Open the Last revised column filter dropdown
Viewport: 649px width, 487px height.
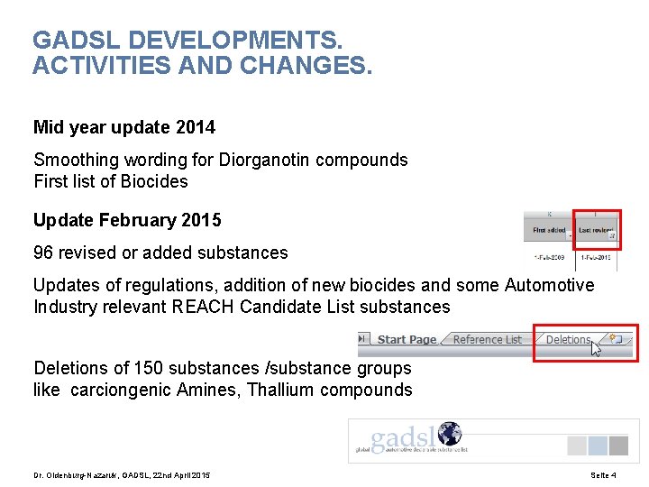(612, 236)
